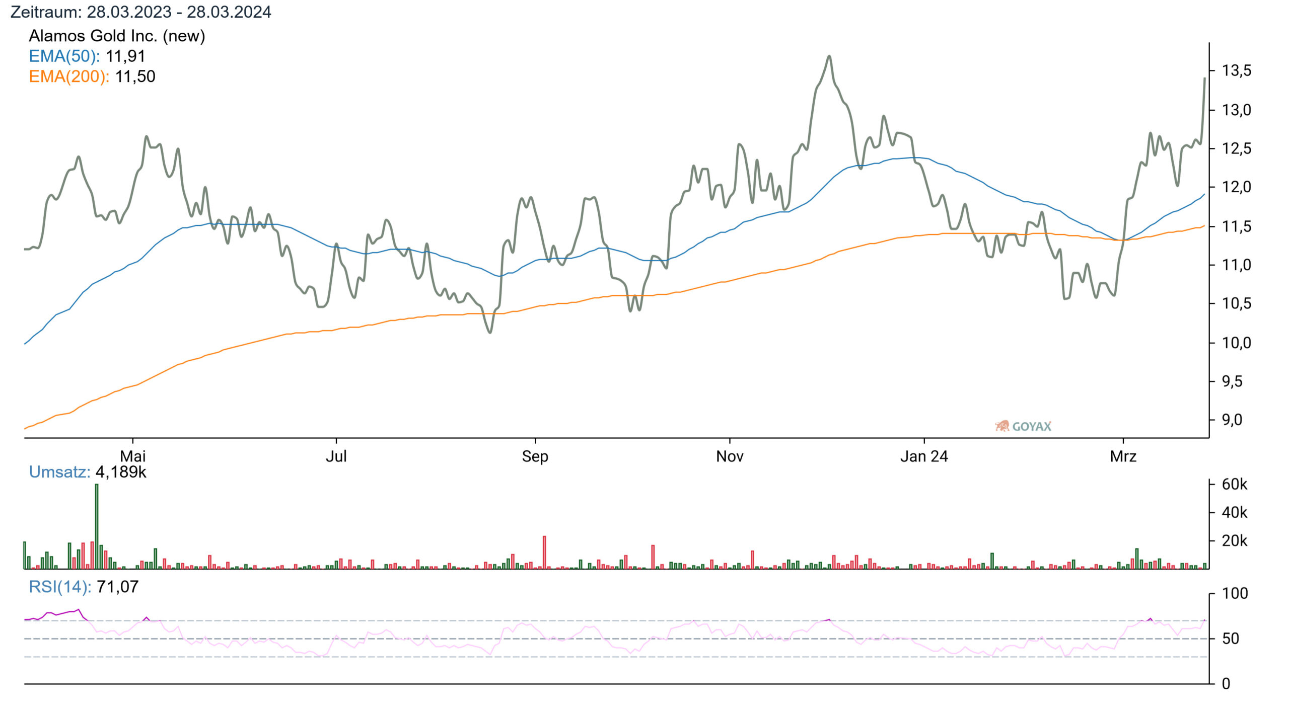Click the Mai axis label
This screenshot has width=1289, height=719.
[x=132, y=456]
